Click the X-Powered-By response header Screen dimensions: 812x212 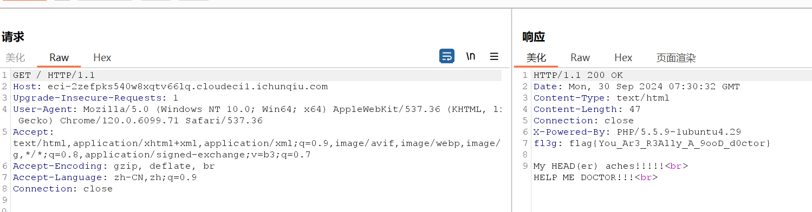(x=638, y=132)
